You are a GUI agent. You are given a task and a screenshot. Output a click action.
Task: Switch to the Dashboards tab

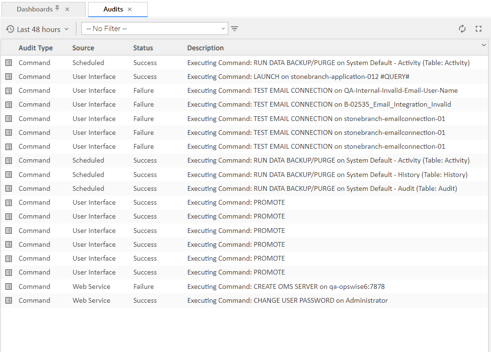[x=34, y=9]
